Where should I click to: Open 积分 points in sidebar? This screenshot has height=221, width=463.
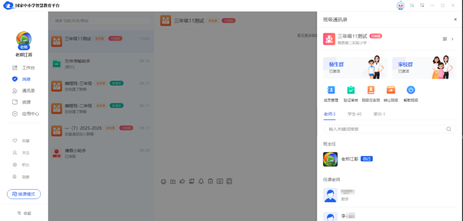[21, 165]
